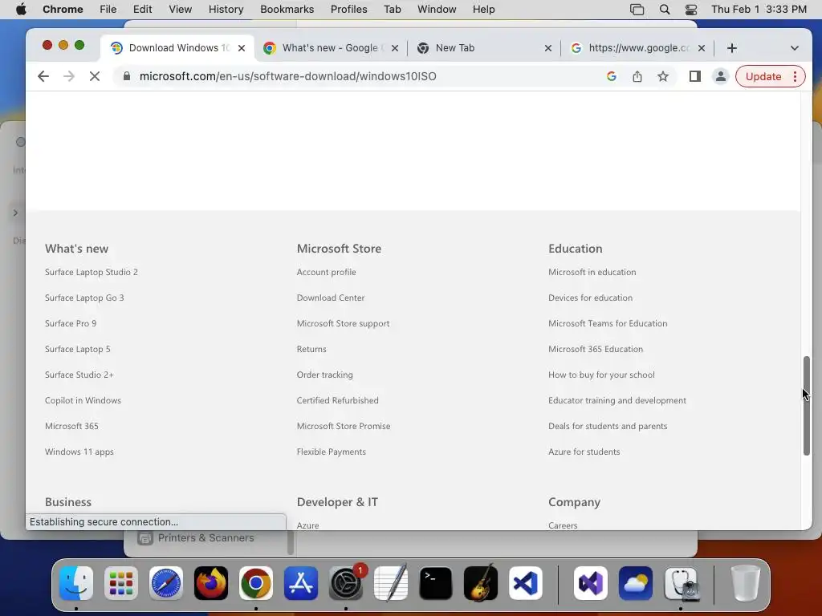Viewport: 822px width, 616px height.
Task: Expand Chrome tab search chevron
Action: pos(795,48)
